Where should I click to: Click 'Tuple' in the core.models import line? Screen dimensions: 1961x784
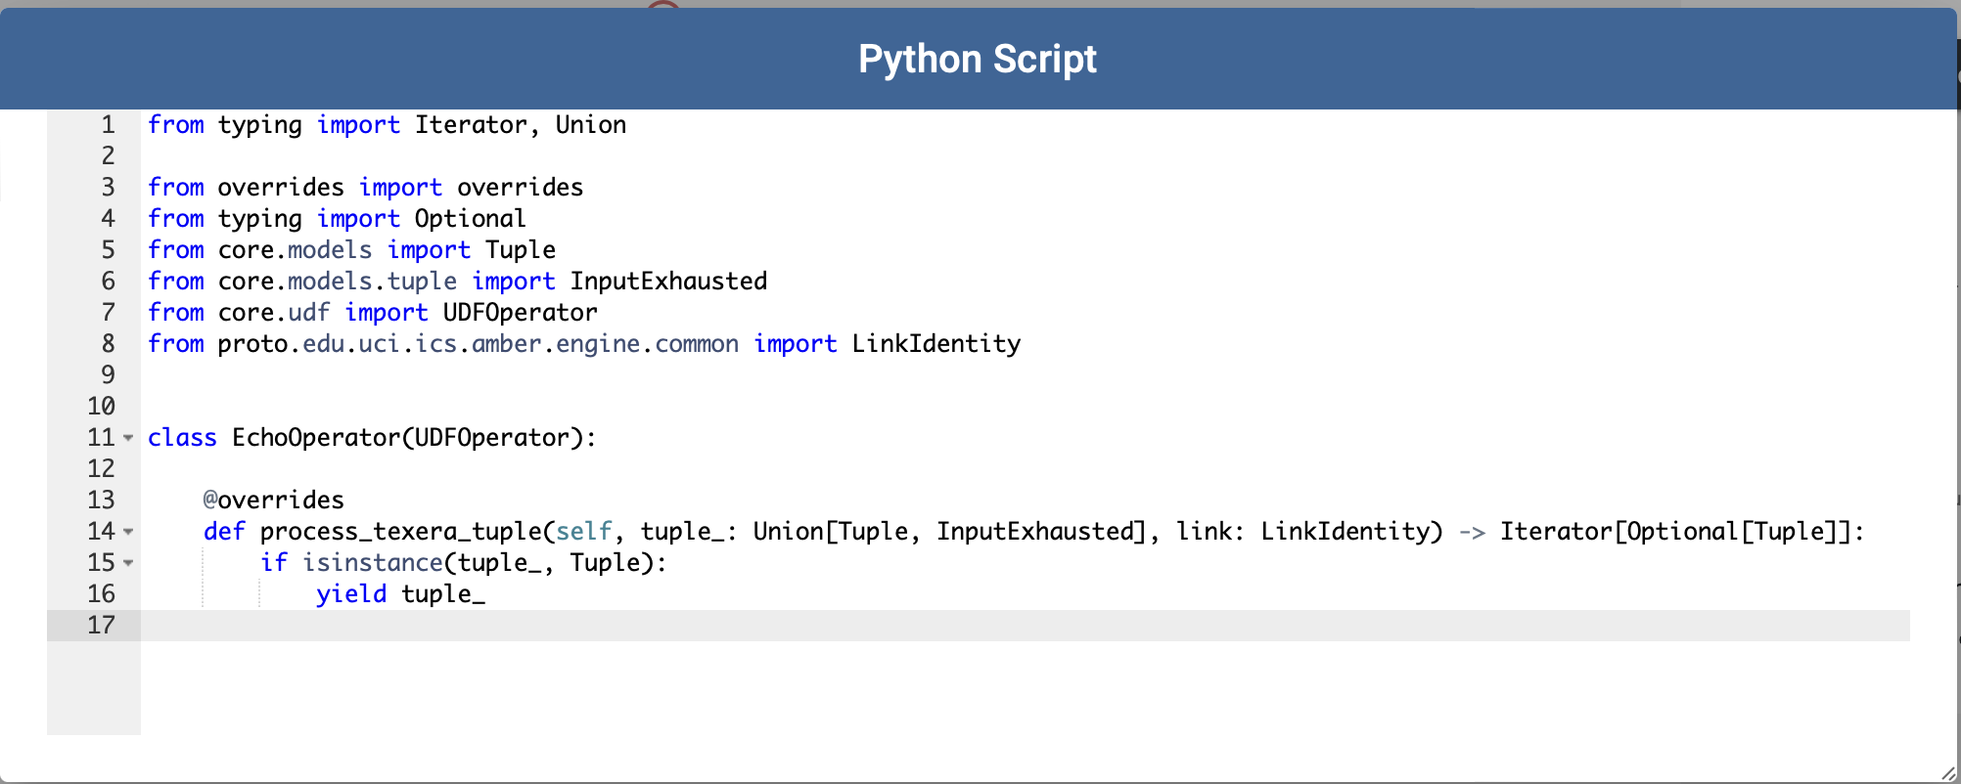click(x=521, y=250)
